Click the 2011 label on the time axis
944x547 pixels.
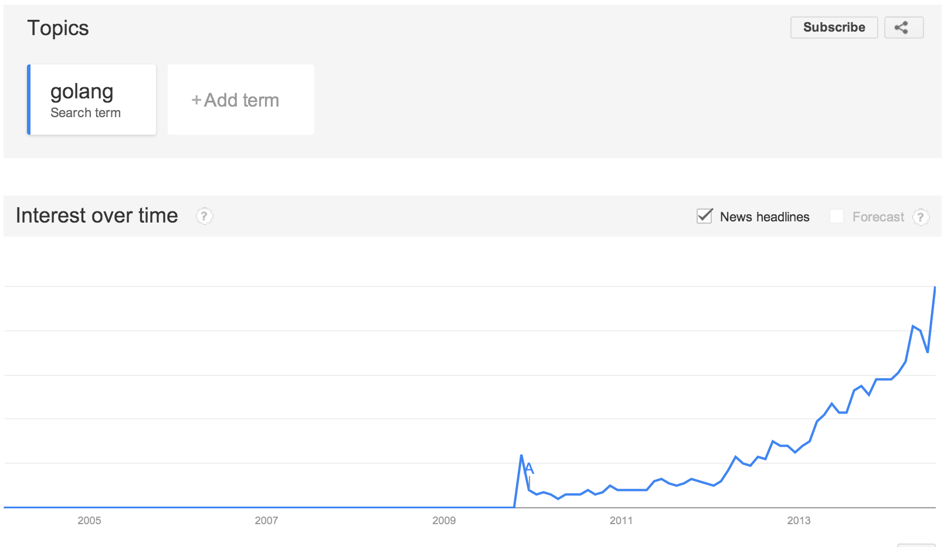pyautogui.click(x=621, y=521)
